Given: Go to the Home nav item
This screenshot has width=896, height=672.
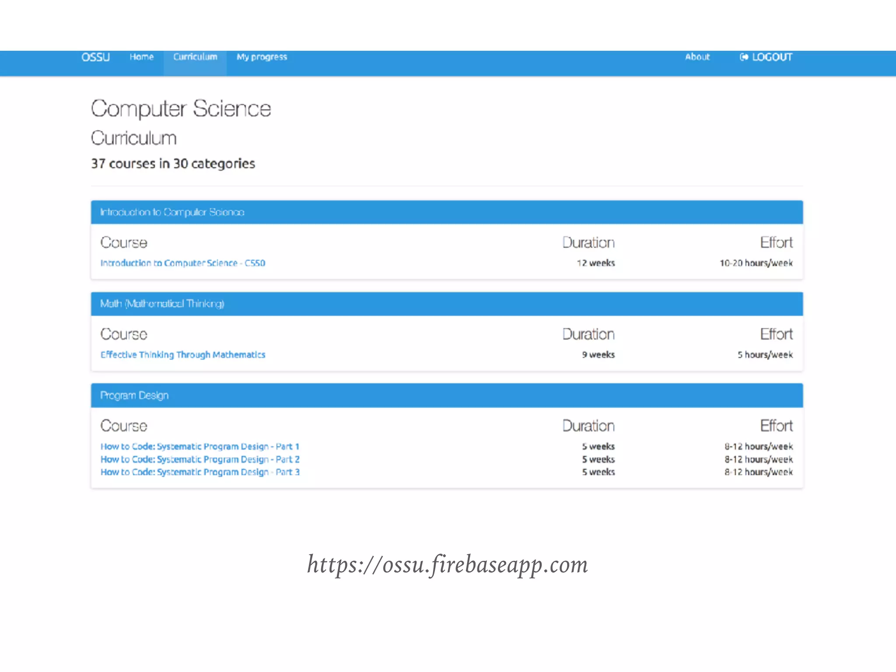Looking at the screenshot, I should [142, 57].
